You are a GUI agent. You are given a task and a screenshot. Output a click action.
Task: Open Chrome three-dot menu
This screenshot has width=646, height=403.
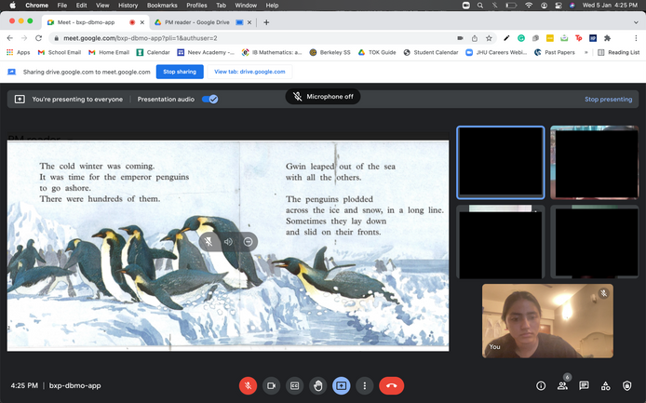point(636,38)
